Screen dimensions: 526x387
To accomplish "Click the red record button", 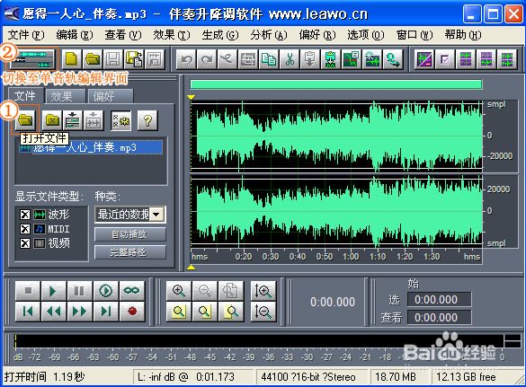I will coord(132,312).
